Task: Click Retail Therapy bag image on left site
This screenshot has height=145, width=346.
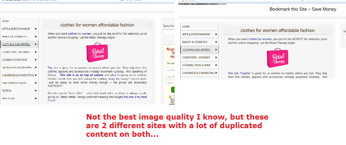Action: point(97,53)
